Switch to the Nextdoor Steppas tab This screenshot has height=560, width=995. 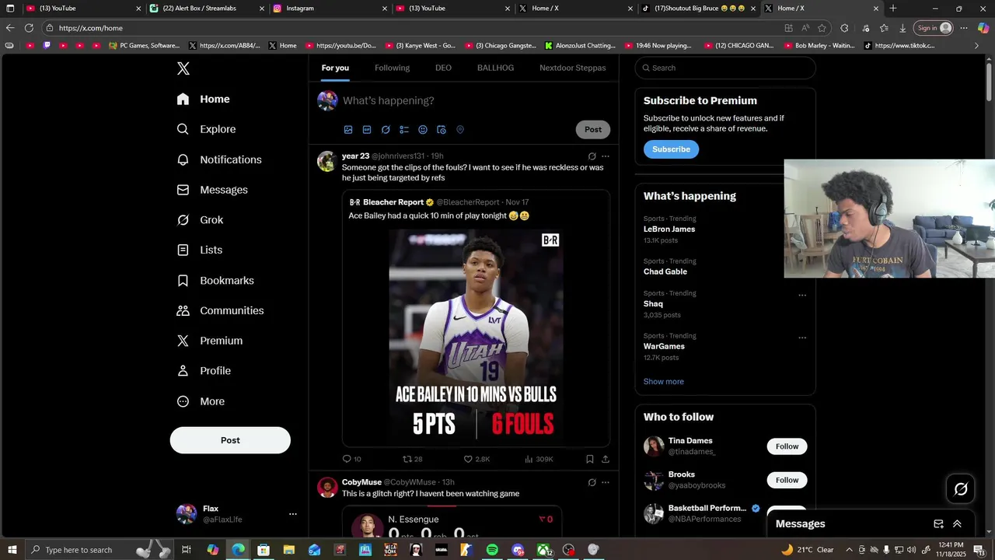tap(573, 68)
